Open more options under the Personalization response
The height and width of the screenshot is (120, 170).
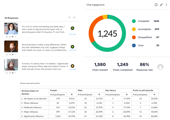coord(15,55)
